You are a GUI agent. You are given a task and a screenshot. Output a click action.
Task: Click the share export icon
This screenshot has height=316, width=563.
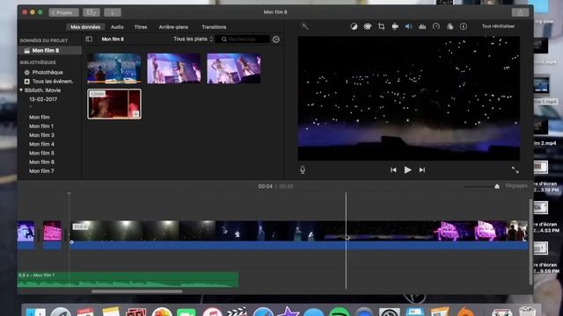(x=520, y=12)
